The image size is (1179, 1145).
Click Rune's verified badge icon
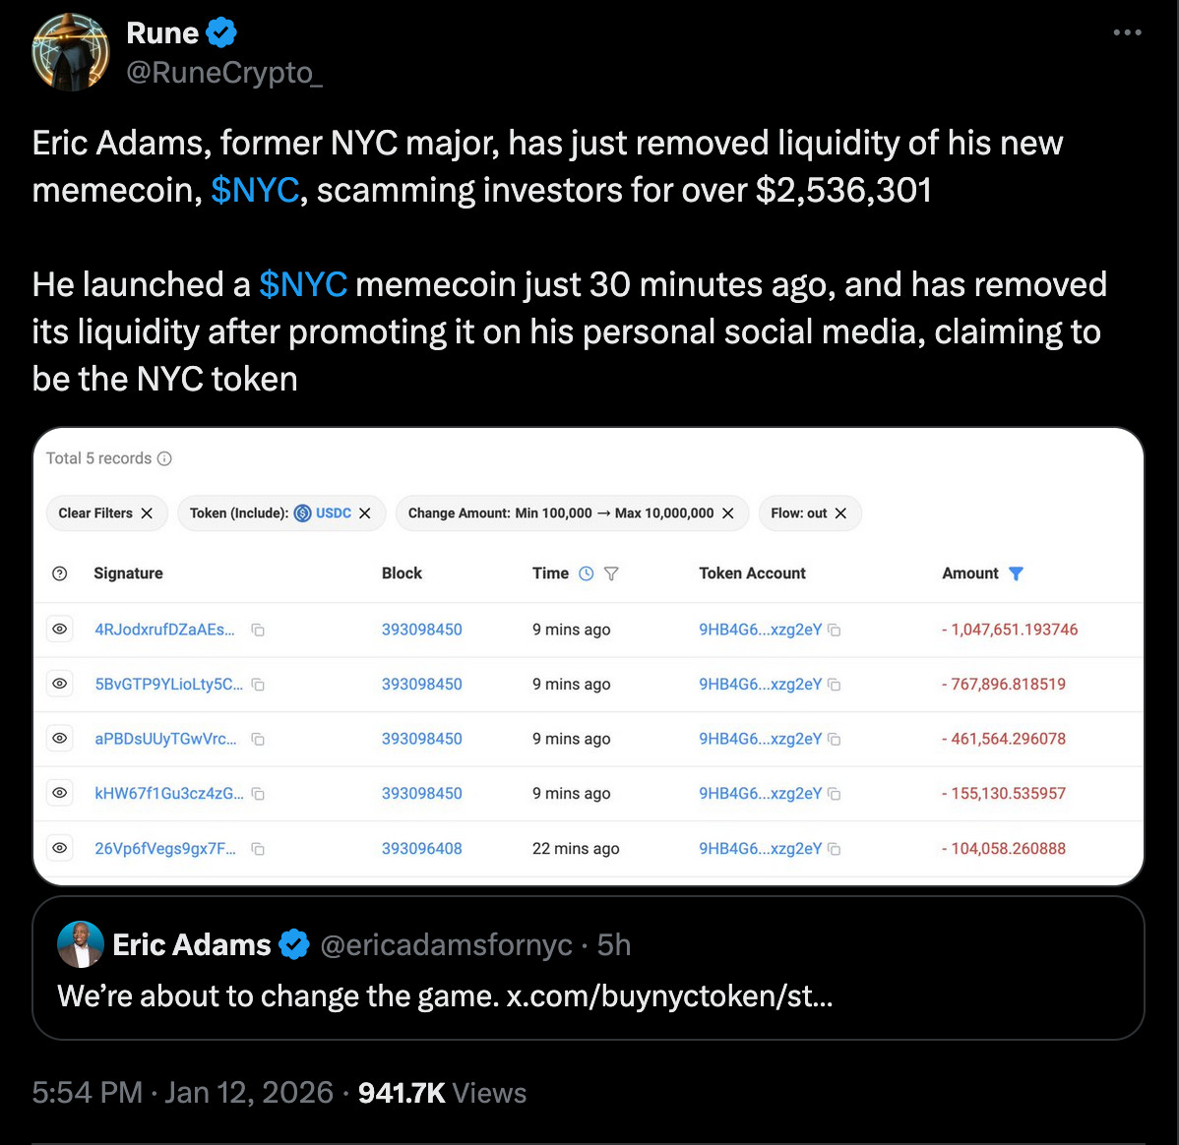[x=221, y=33]
